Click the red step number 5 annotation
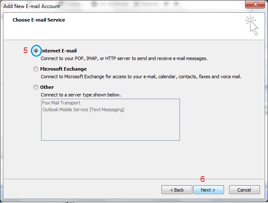The image size is (268, 203). (x=25, y=51)
